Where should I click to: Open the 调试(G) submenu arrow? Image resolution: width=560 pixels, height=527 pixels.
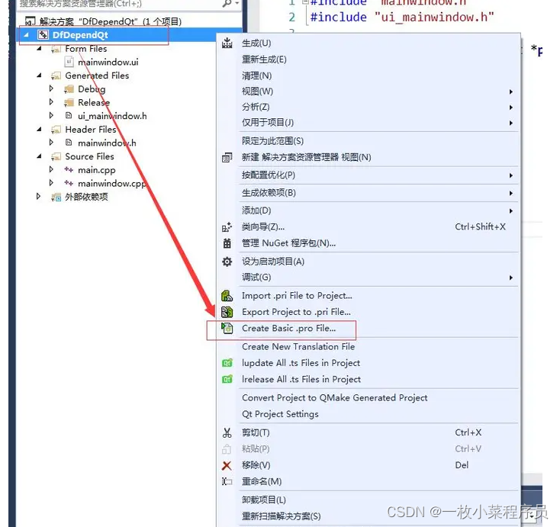511,278
